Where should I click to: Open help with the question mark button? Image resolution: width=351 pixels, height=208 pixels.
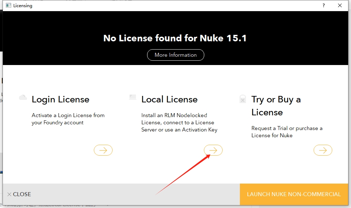324,5
